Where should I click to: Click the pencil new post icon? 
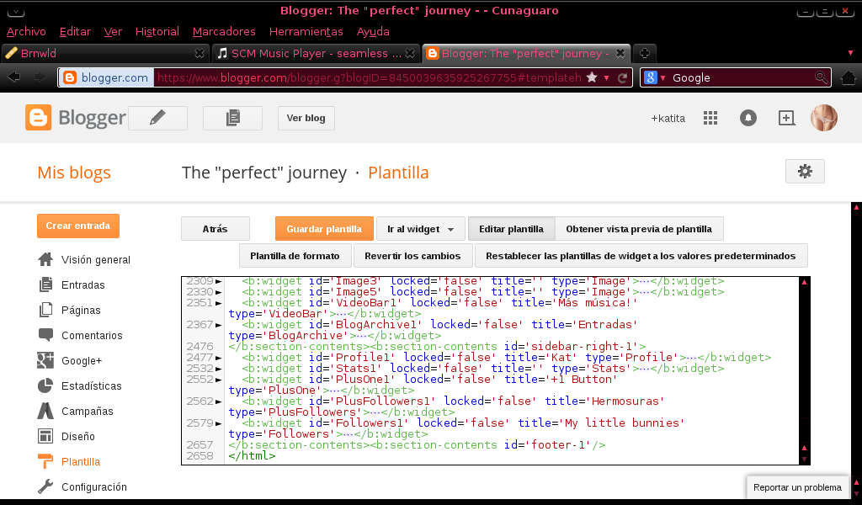pos(157,118)
